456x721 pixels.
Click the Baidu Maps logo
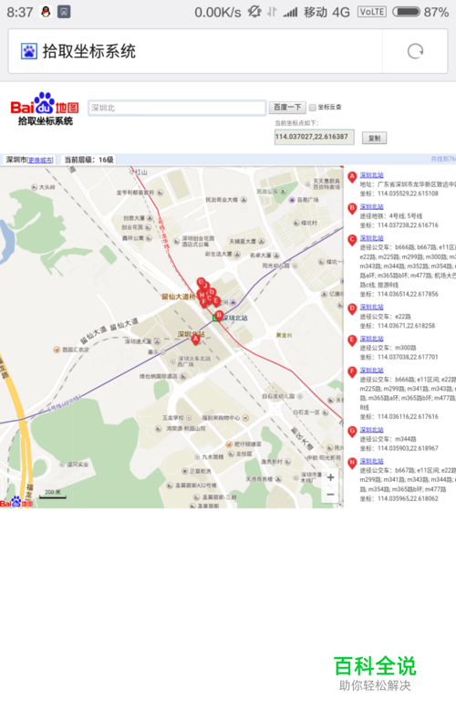point(44,109)
